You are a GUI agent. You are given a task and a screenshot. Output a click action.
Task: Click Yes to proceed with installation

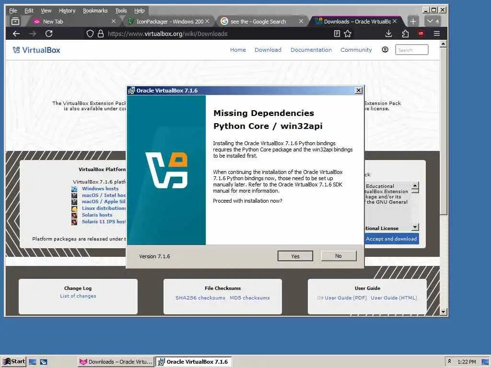pos(295,256)
